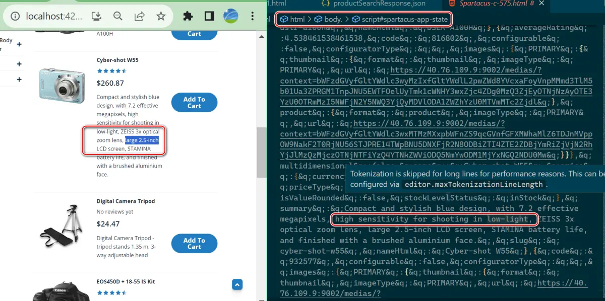This screenshot has width=605, height=301.
Task: Open the Digital Camera Tripod product title
Action: pos(126,201)
